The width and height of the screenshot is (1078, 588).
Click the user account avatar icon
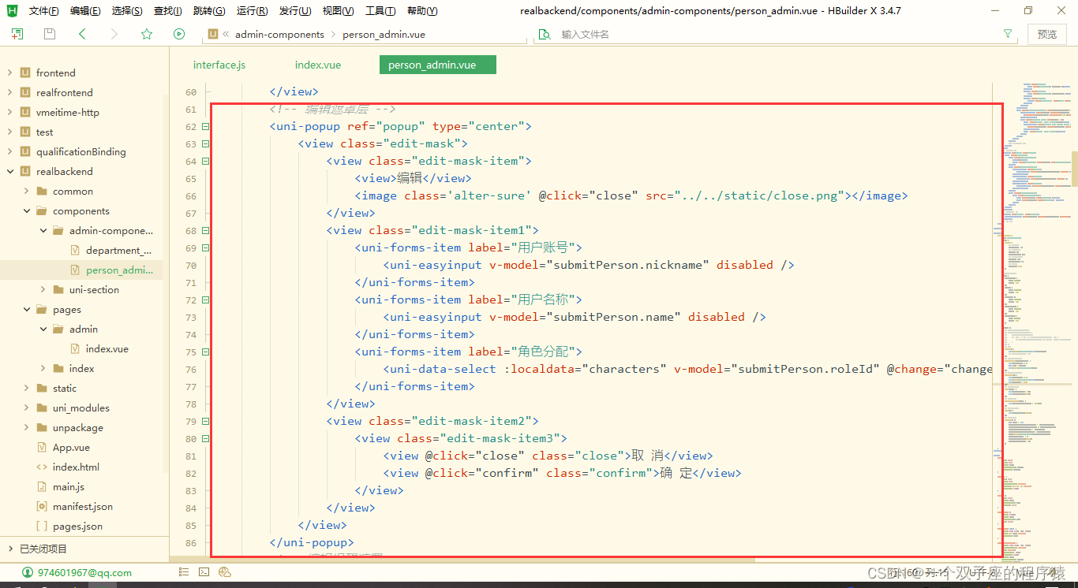28,572
